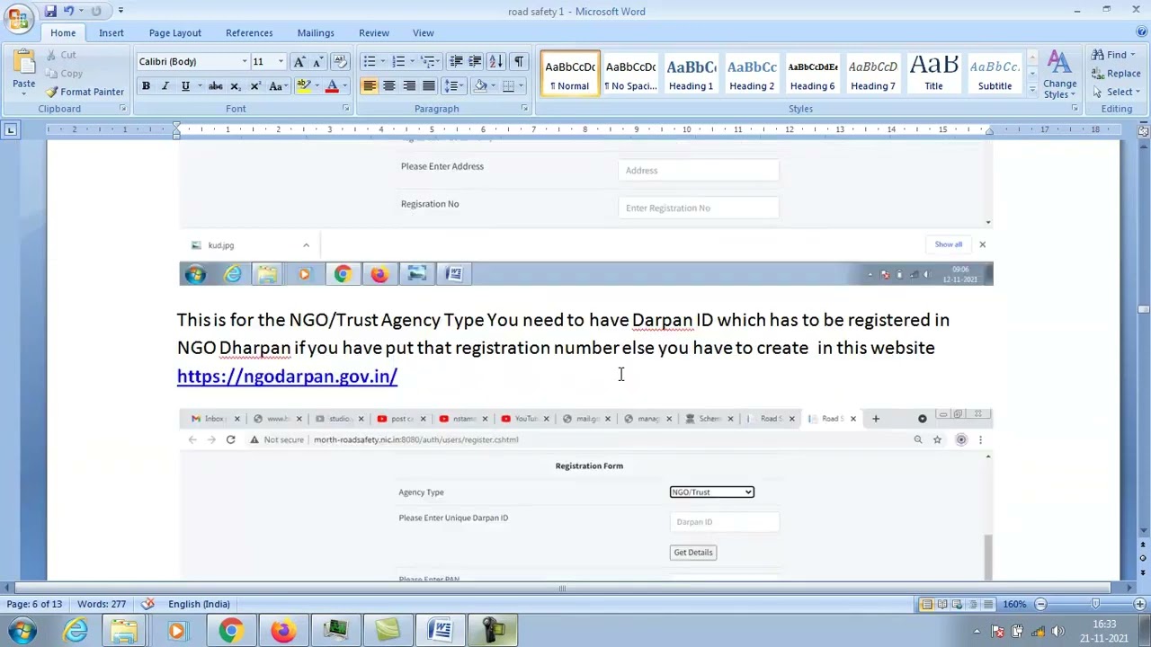Toggle Underline formatting

[x=185, y=86]
